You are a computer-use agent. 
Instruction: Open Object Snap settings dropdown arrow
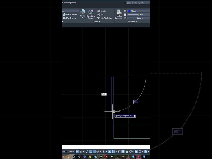coord(116,152)
